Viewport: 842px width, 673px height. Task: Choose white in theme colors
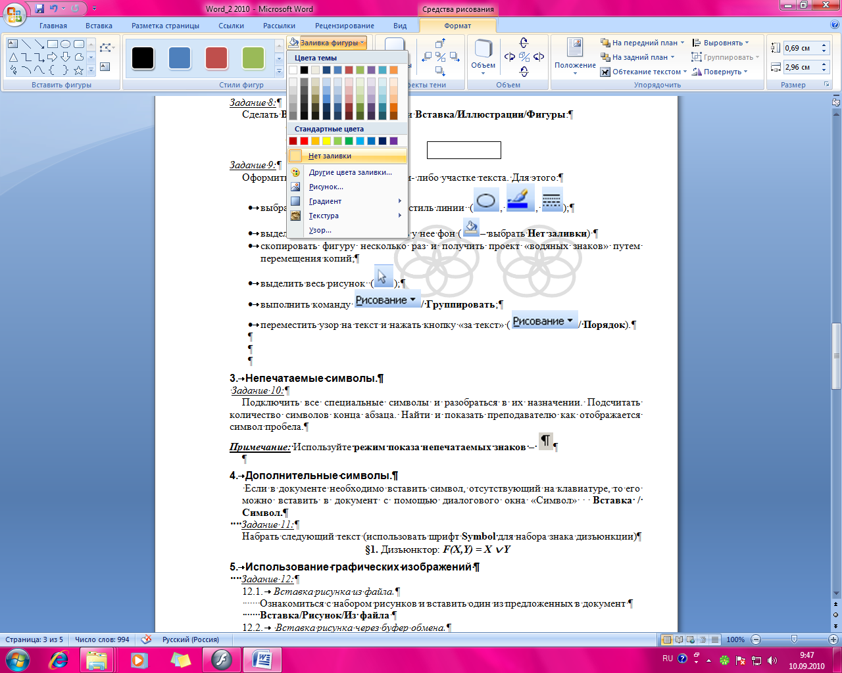click(293, 70)
